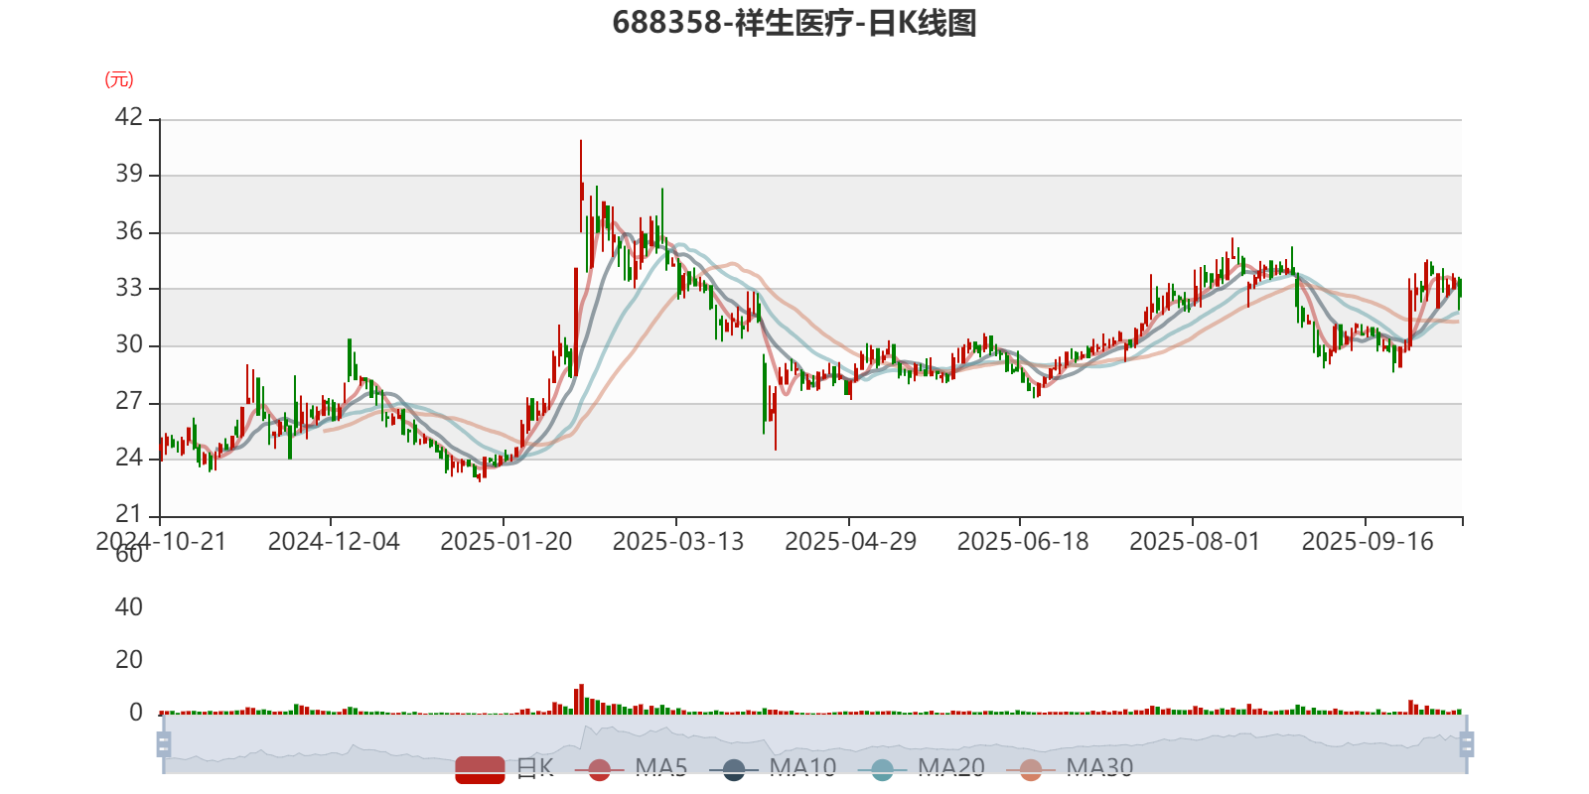Click the 2025-04-29 date label
Screen dimensions: 1589x794
(851, 541)
